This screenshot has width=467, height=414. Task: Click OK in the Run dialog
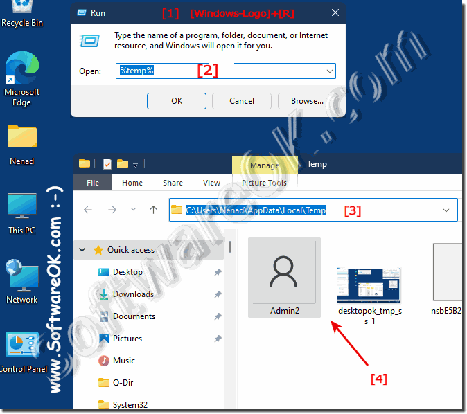[177, 101]
